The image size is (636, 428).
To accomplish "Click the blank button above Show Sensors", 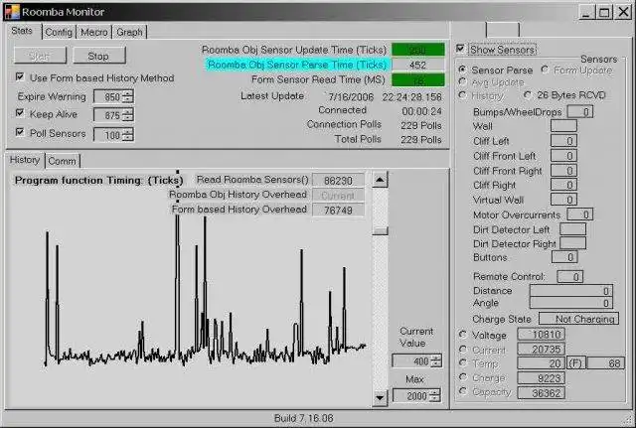I will tap(503, 30).
